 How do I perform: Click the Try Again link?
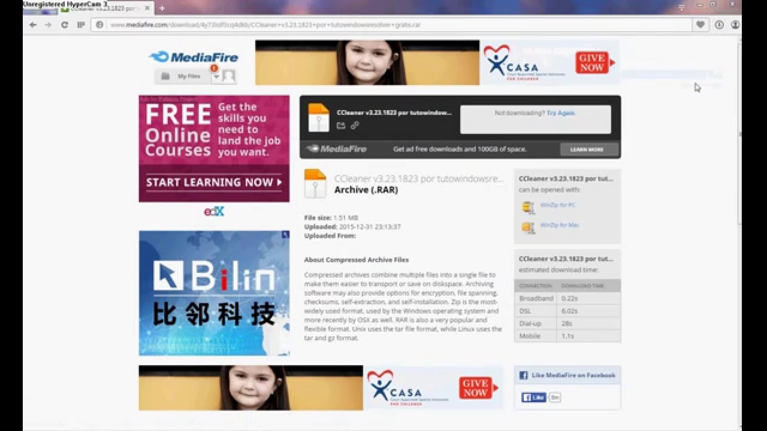coord(560,113)
